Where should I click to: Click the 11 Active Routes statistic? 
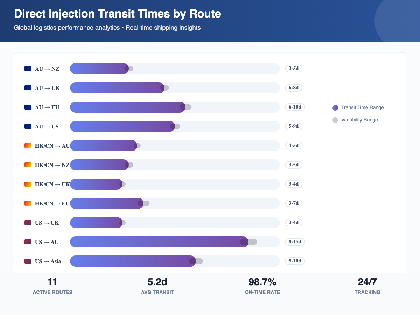[x=52, y=286]
